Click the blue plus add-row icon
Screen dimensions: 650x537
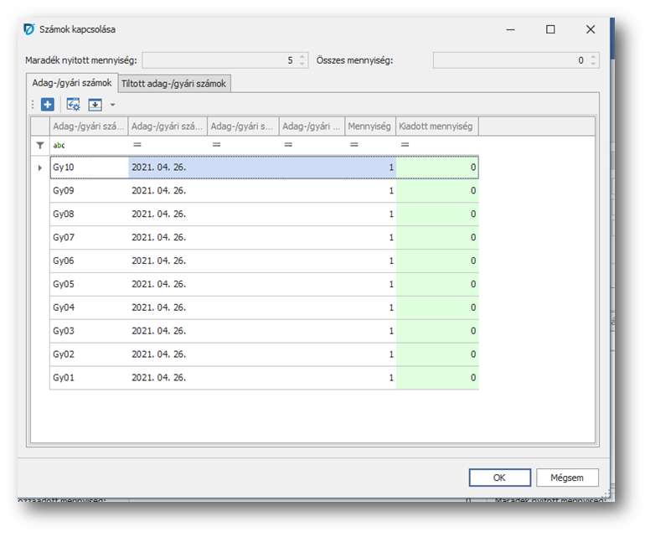(x=48, y=105)
